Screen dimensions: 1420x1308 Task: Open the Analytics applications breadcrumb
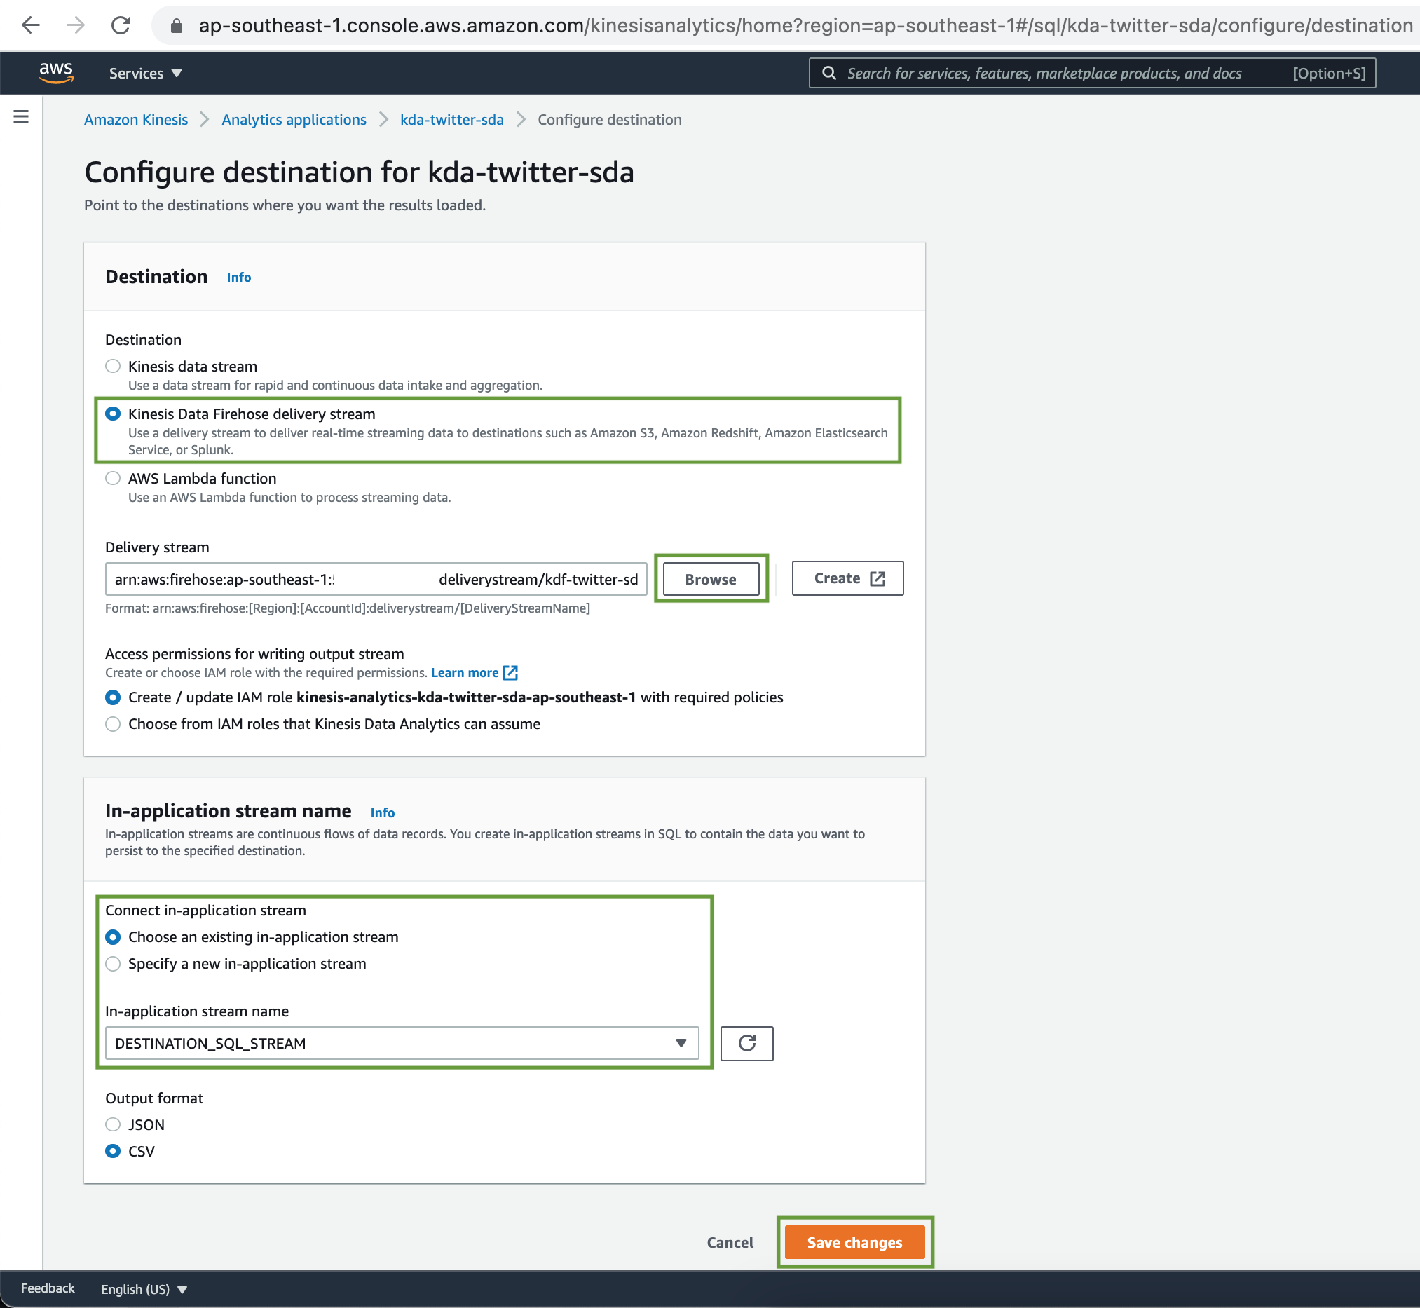tap(294, 120)
